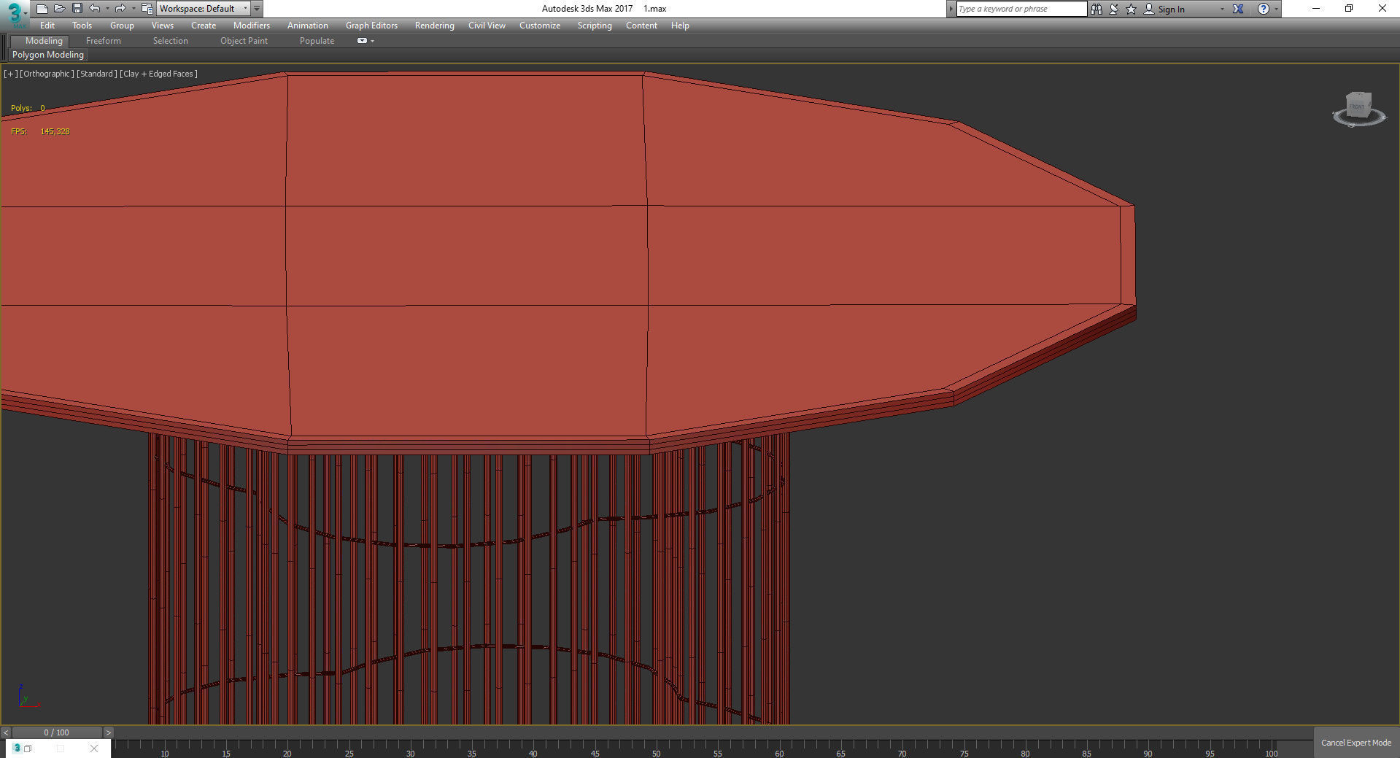
Task: Open the Modifiers menu
Action: point(252,26)
